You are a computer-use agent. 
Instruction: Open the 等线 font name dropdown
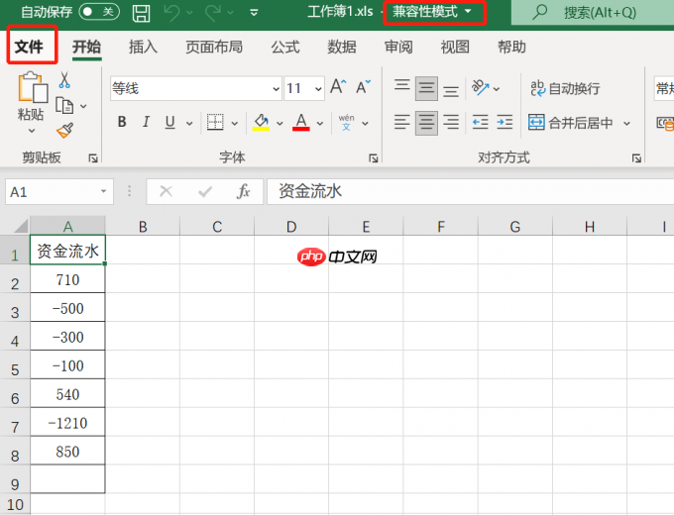coord(276,89)
